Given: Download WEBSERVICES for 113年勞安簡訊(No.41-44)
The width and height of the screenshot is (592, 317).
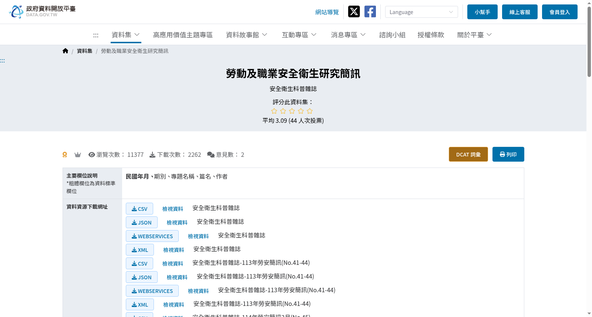Looking at the screenshot, I should [x=152, y=291].
